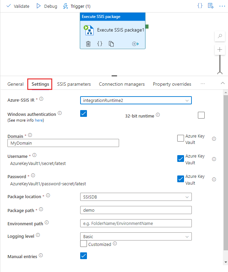Click the zoom control below the magnifier

(220, 49)
